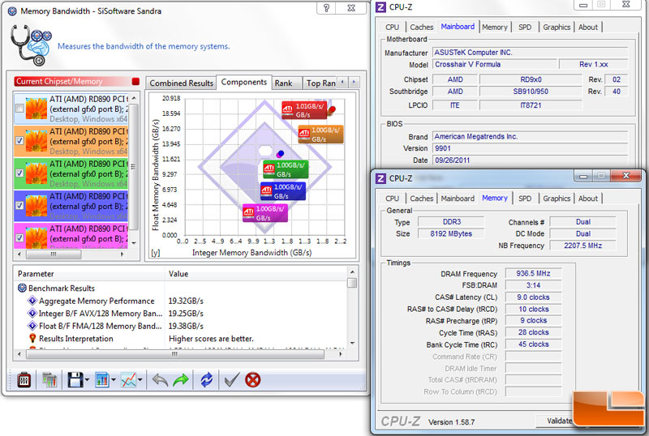
Task: Click the tab strip right scroll arrow
Action: [354, 82]
